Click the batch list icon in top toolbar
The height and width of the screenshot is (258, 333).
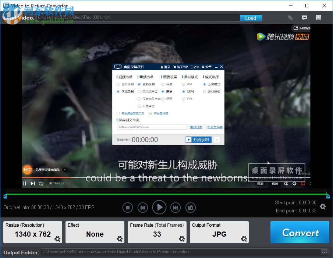[x=318, y=18]
